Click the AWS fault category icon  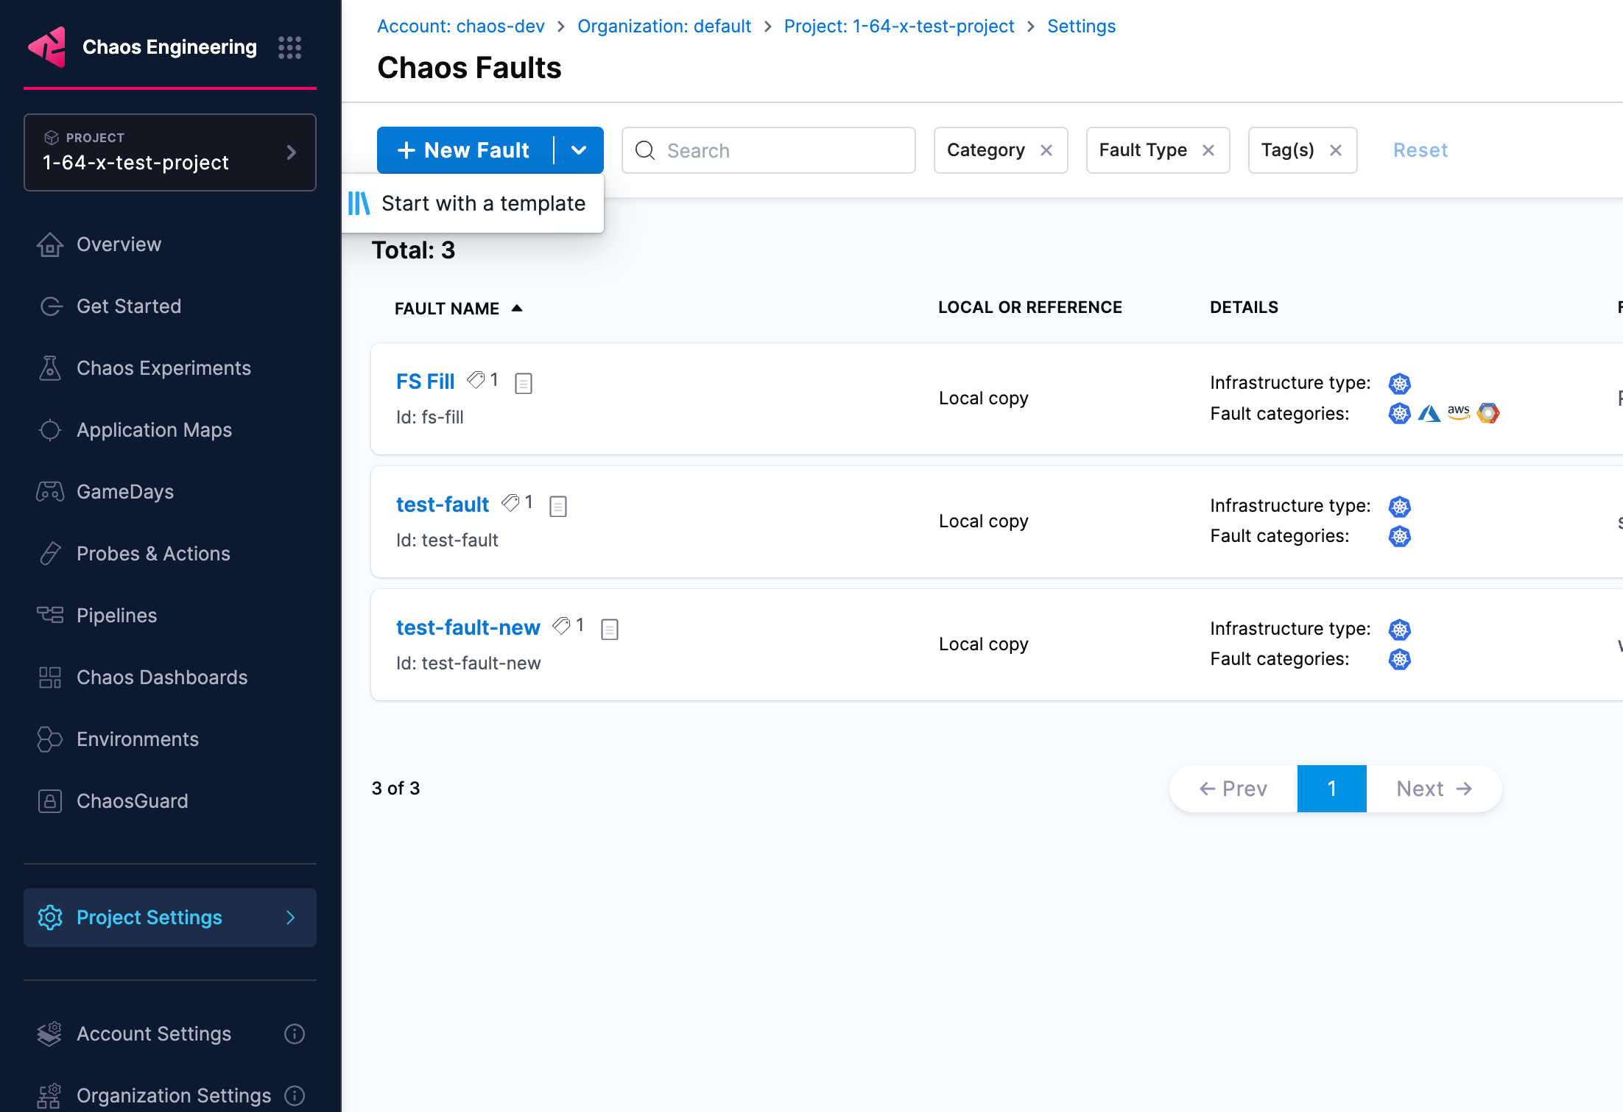click(1458, 412)
